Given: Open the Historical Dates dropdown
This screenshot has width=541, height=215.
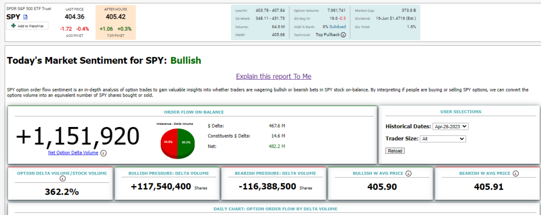Looking at the screenshot, I should [x=450, y=126].
